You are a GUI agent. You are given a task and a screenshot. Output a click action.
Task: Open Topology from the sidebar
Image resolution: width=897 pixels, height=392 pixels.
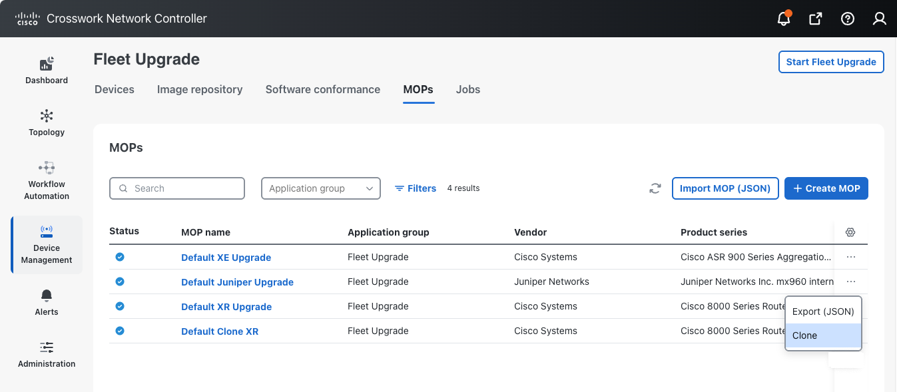[47, 122]
